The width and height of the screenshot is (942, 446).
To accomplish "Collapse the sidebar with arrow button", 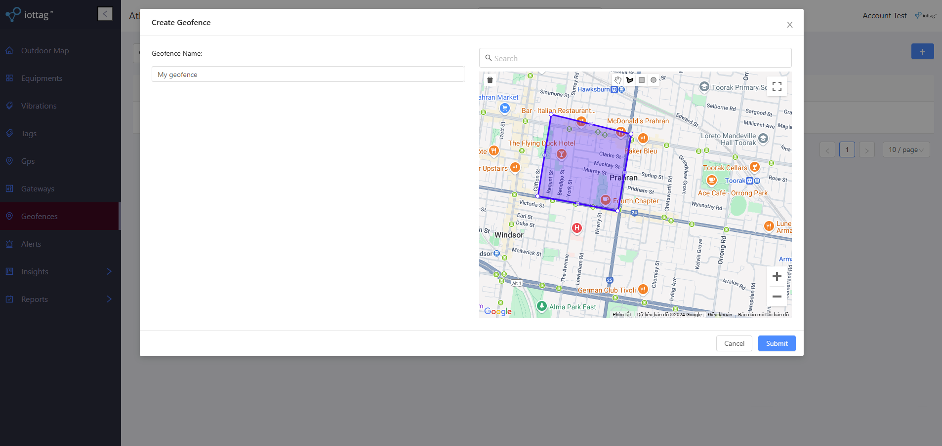I will [105, 14].
